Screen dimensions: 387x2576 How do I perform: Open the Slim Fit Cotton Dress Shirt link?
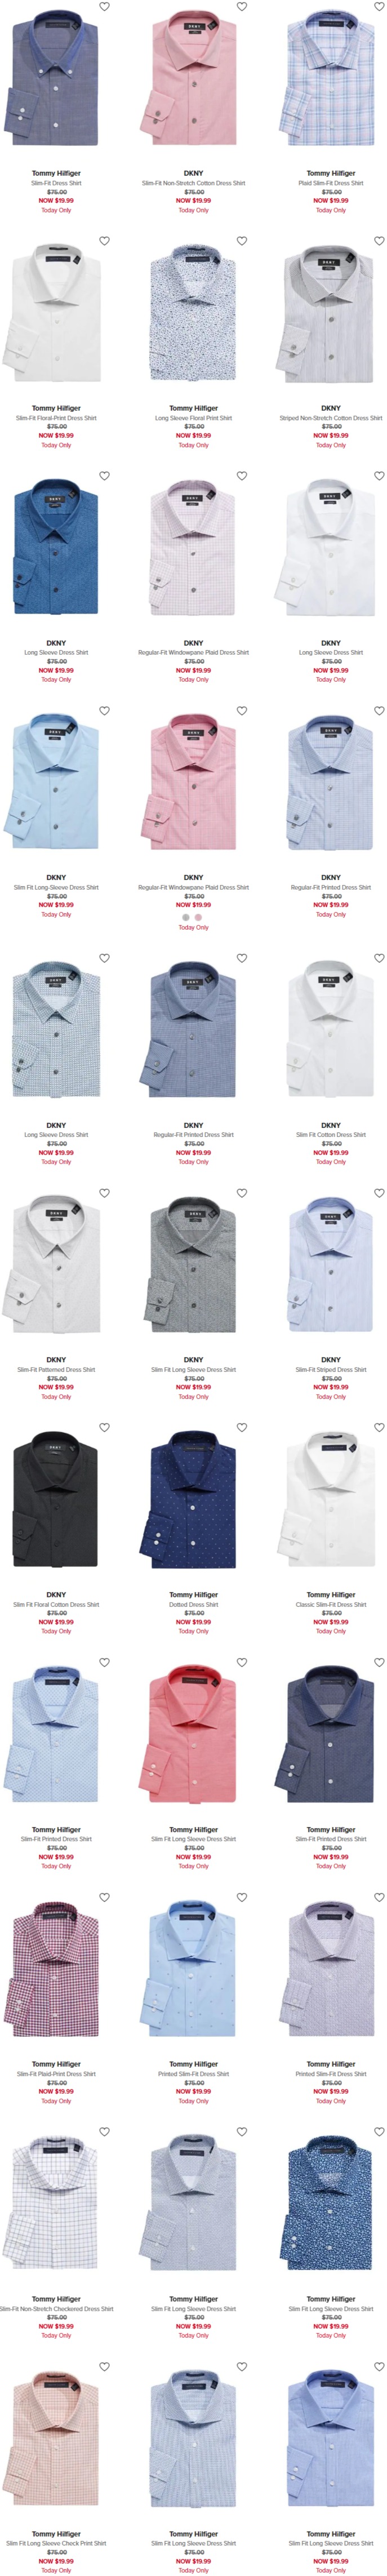pos(331,1135)
